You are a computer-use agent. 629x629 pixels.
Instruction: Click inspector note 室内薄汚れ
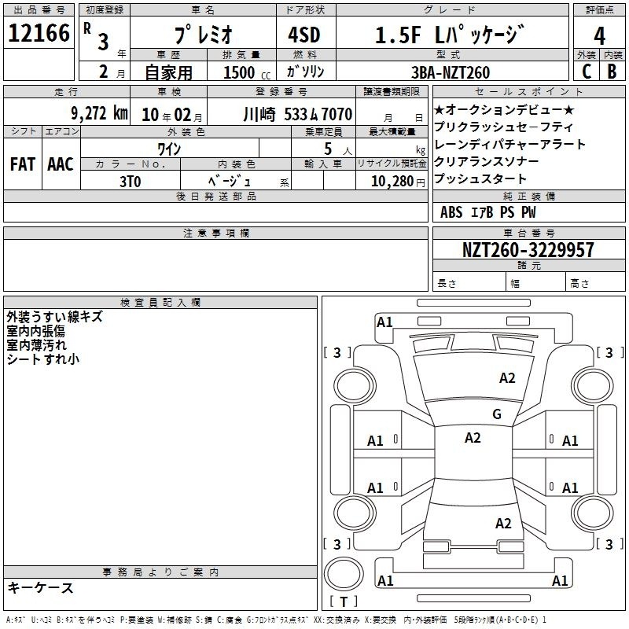point(36,344)
